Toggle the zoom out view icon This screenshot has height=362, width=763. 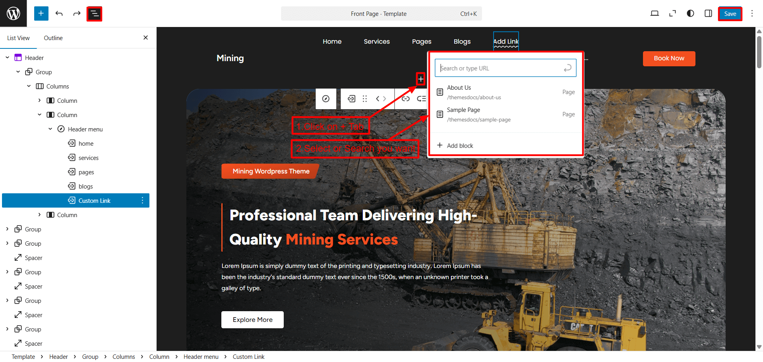[672, 13]
